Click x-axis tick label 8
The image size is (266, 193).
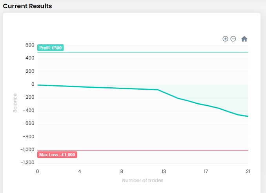pyautogui.click(x=122, y=171)
